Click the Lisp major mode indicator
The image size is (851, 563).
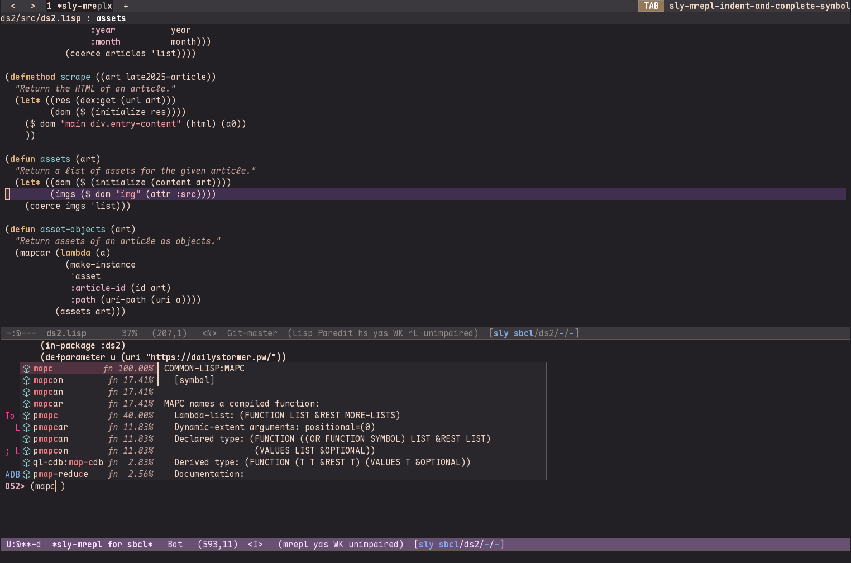(303, 333)
